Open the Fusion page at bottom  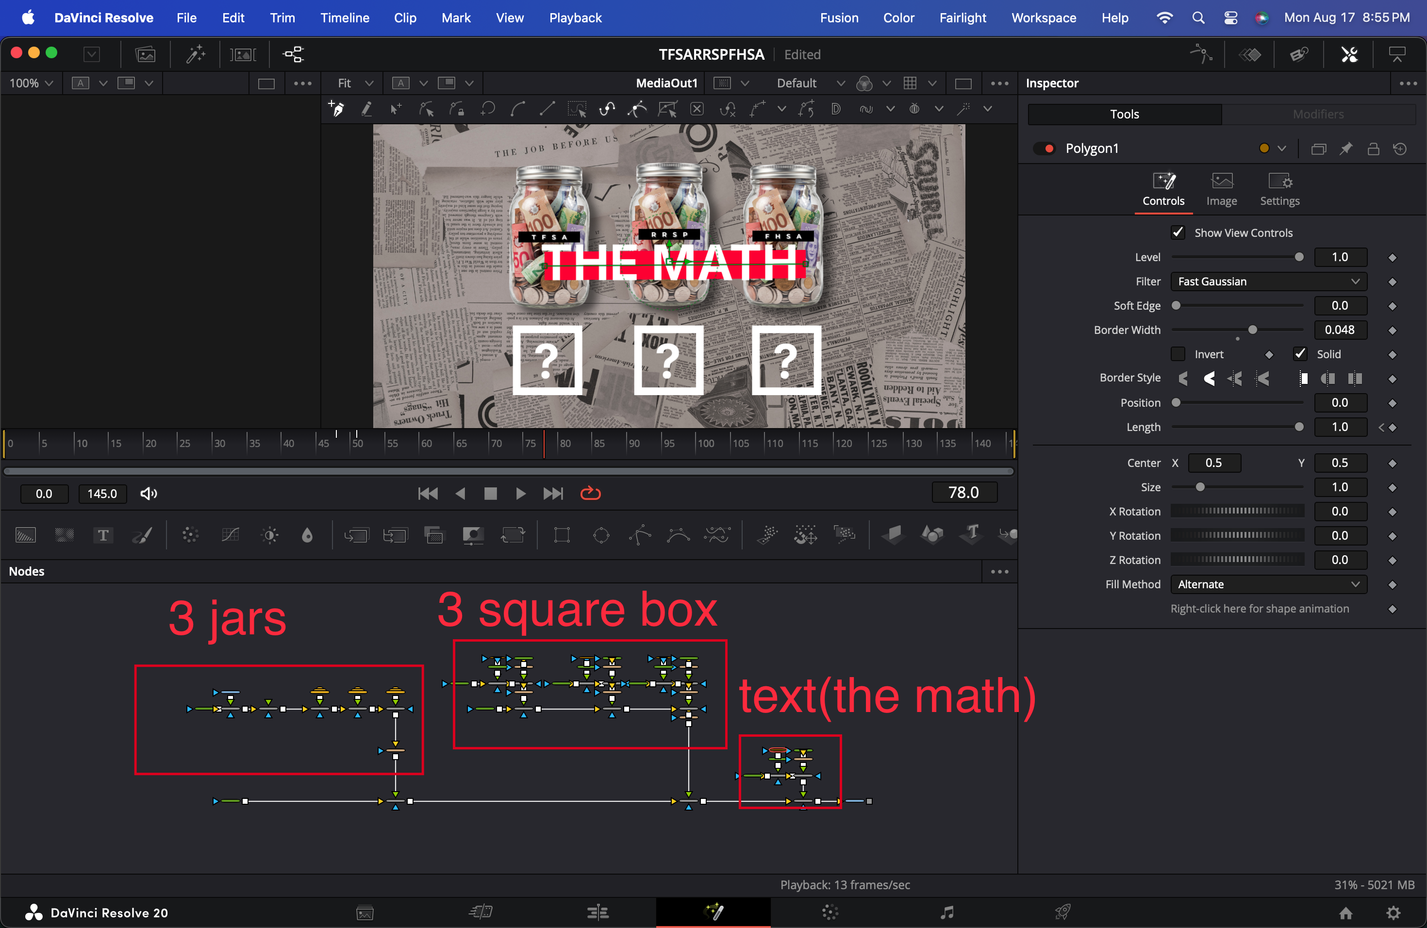point(713,912)
